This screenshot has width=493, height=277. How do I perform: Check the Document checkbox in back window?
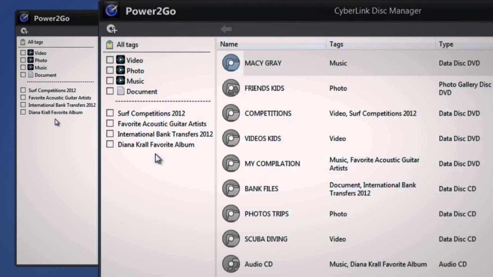(23, 75)
